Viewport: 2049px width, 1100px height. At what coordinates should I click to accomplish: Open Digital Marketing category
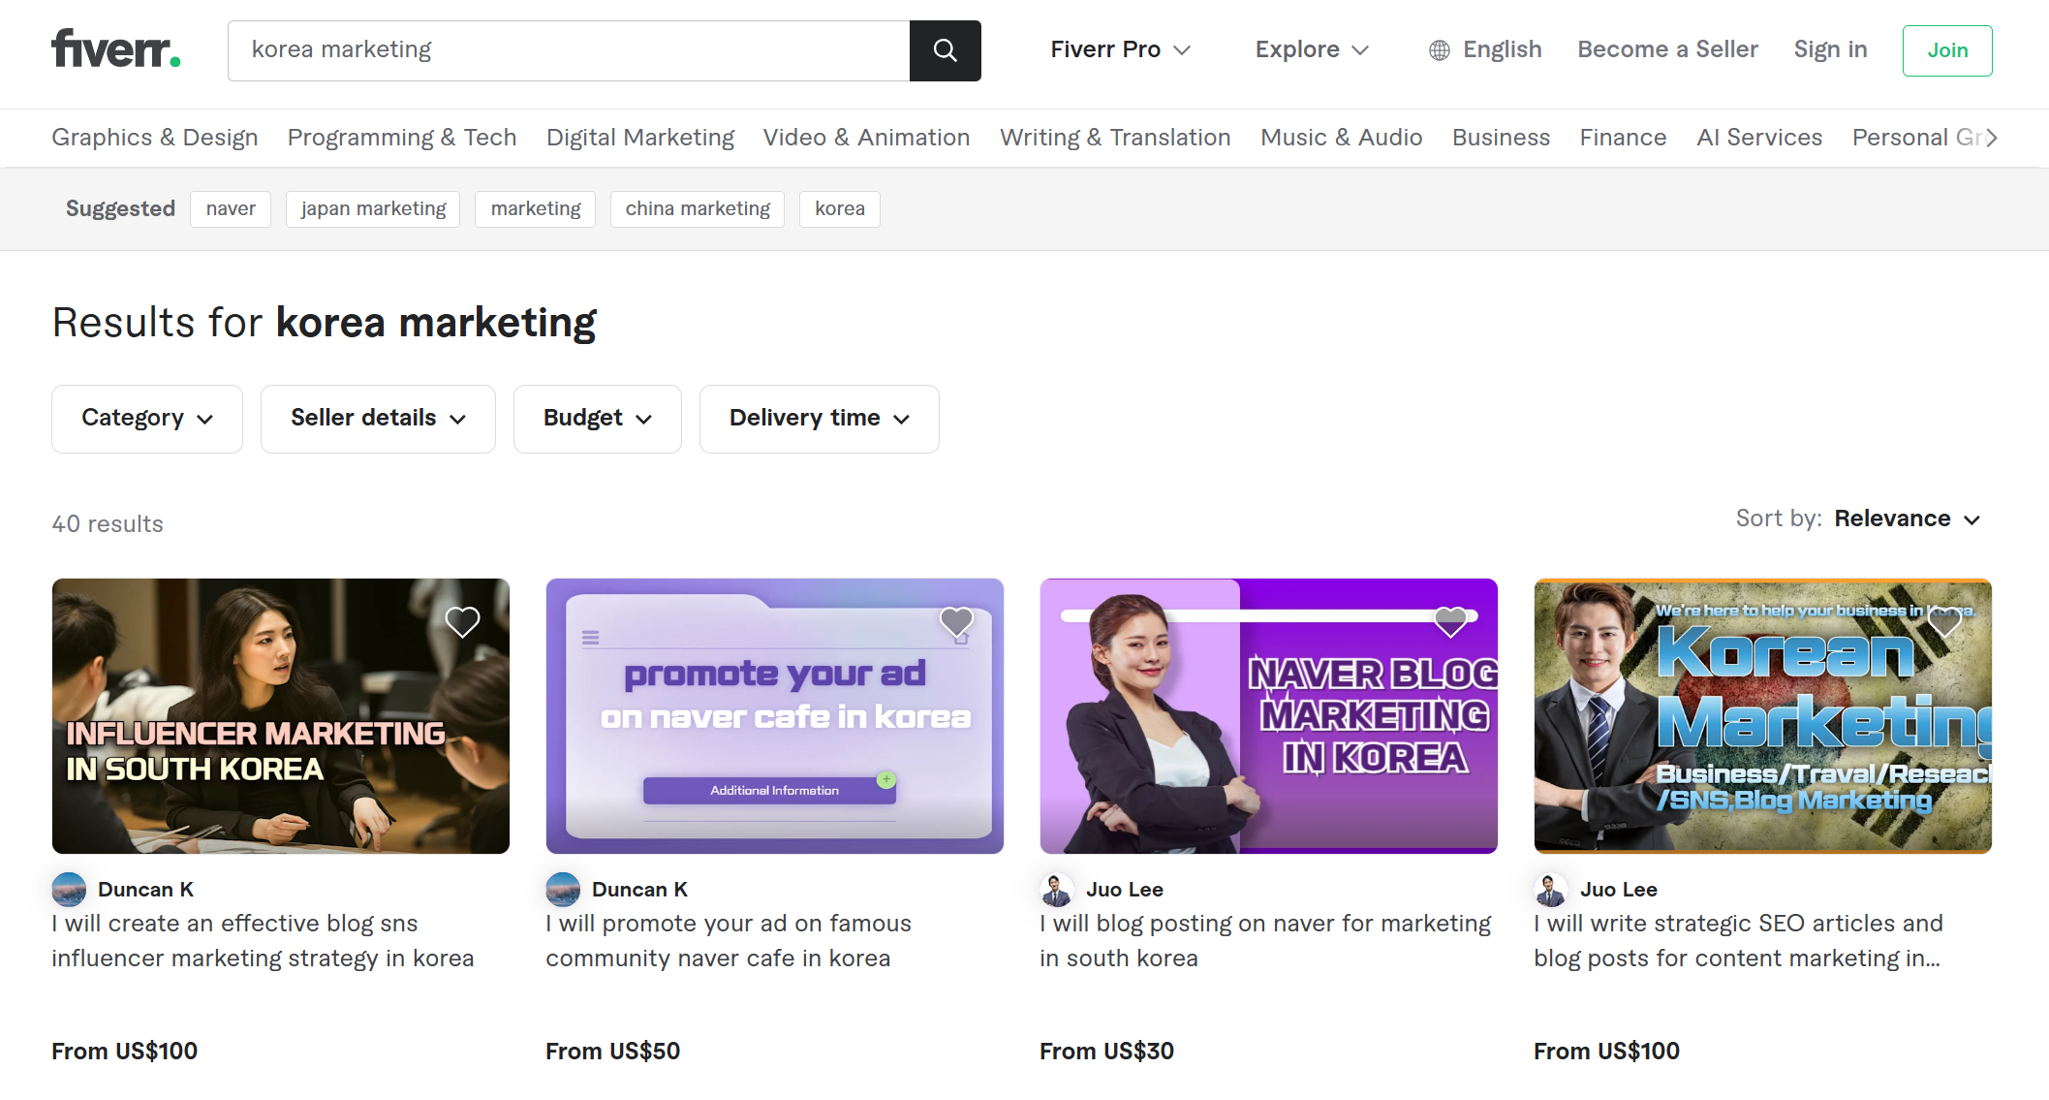tap(640, 138)
